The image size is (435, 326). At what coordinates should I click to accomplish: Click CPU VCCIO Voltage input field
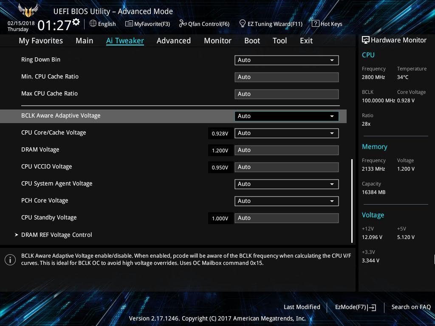[x=287, y=167]
